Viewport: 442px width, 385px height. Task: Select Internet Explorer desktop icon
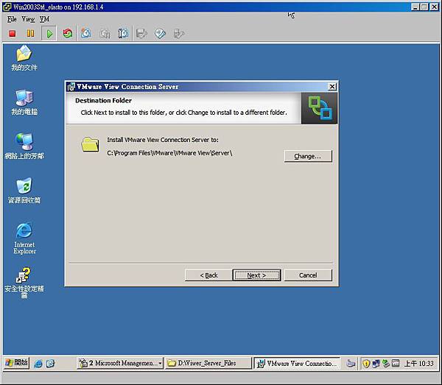coord(24,239)
